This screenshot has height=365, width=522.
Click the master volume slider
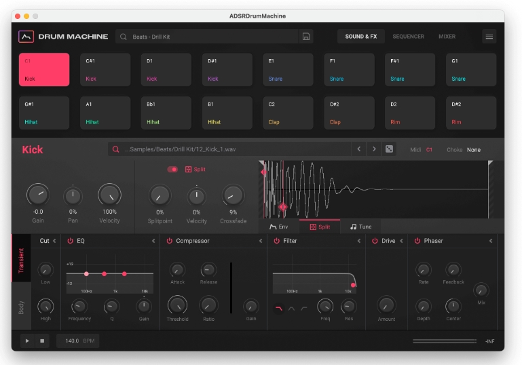(445, 341)
